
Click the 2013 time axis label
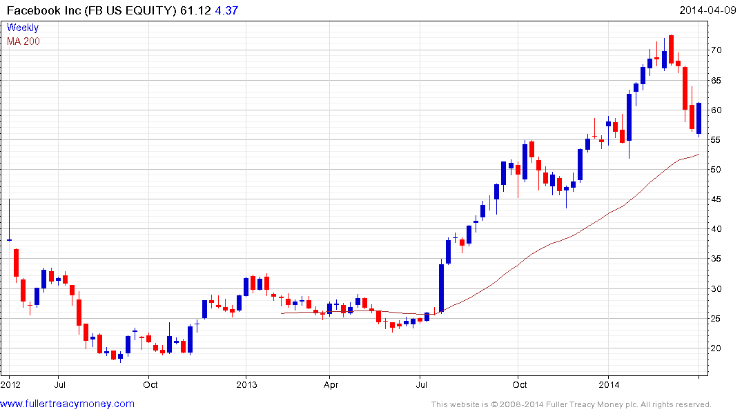pyautogui.click(x=246, y=384)
